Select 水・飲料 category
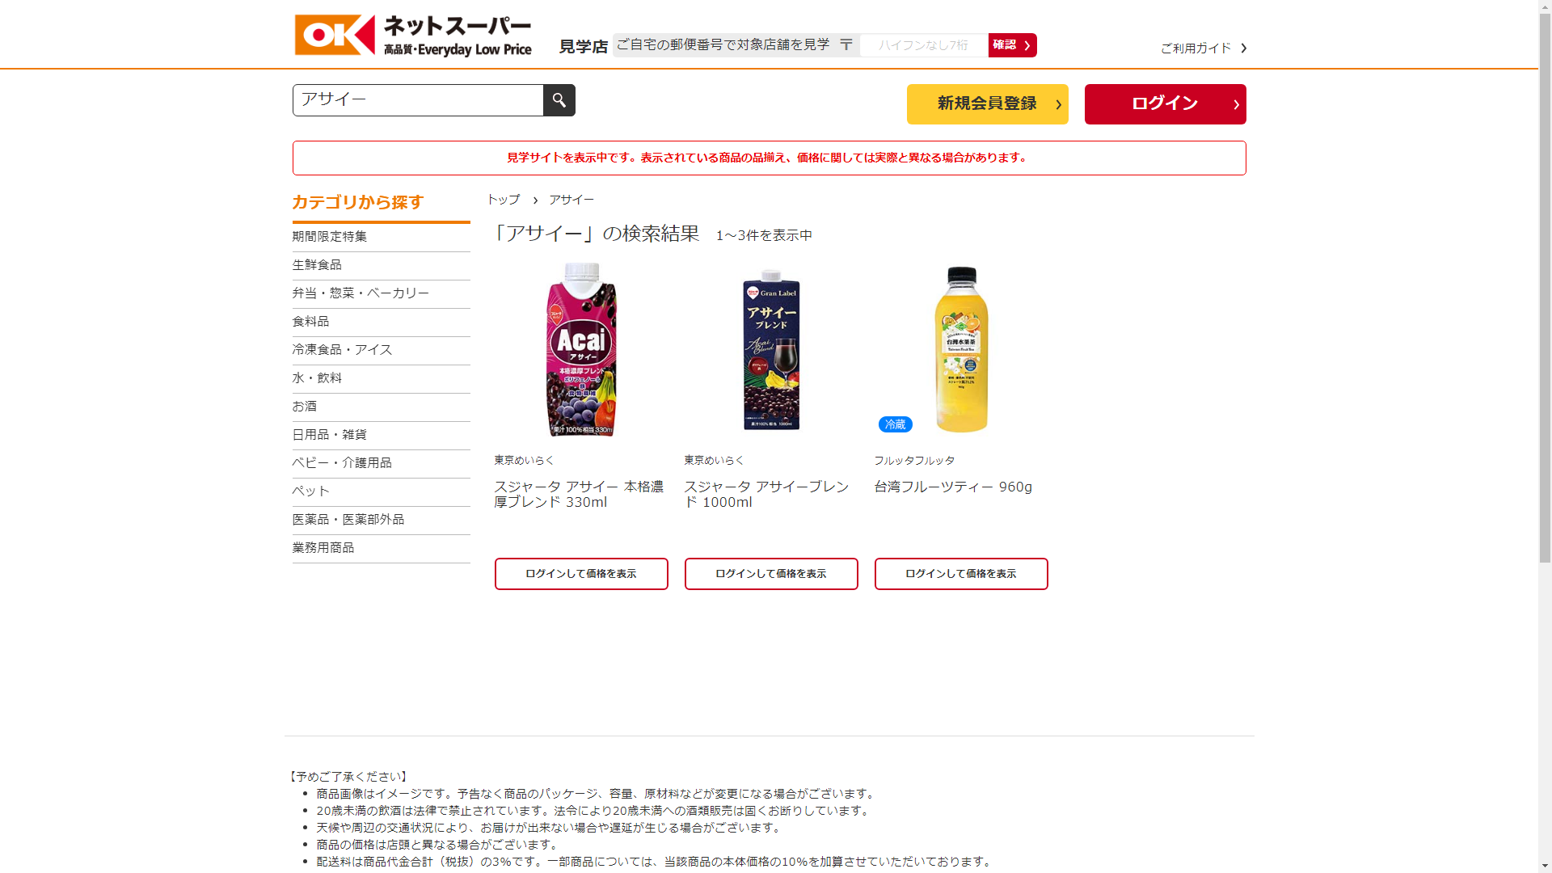This screenshot has width=1552, height=873. [381, 378]
